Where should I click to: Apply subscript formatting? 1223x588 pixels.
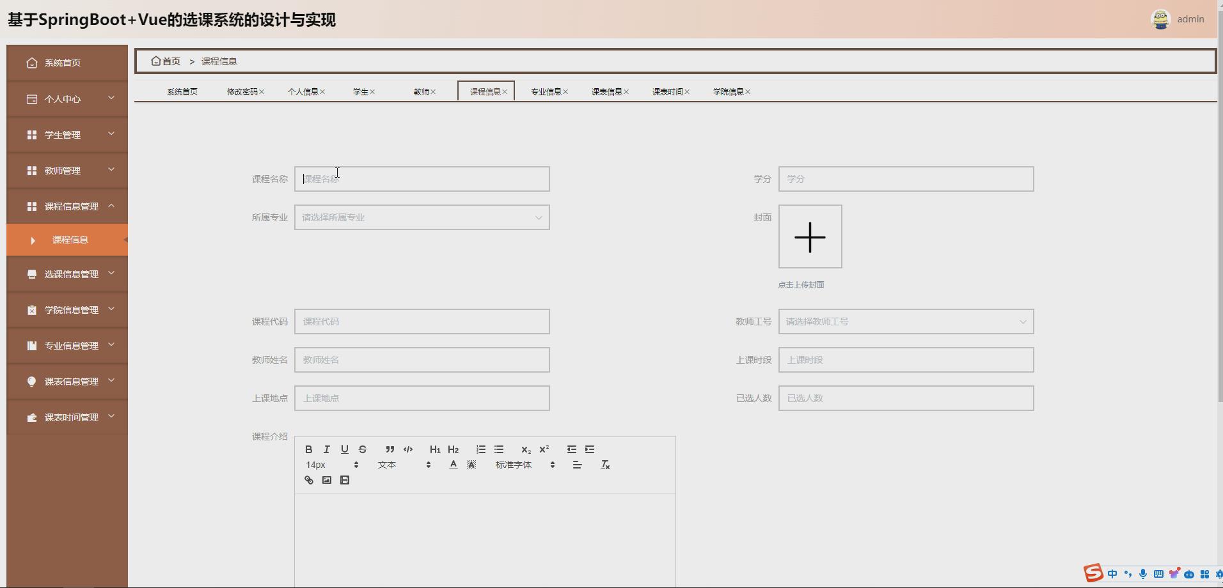526,449
